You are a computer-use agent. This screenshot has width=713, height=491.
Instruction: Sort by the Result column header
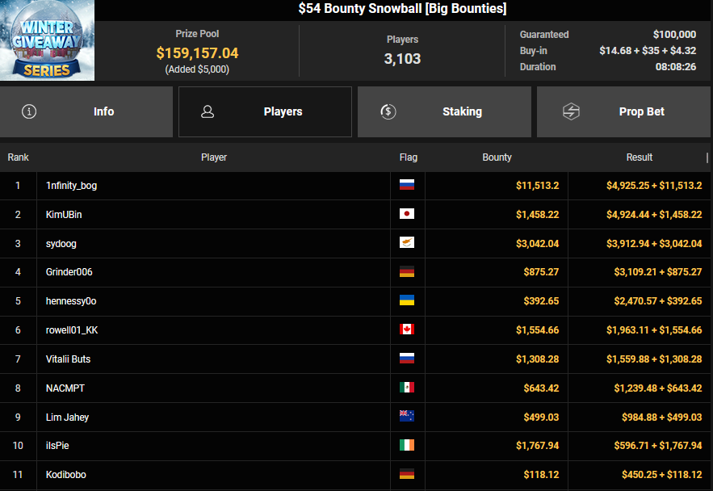coord(639,157)
